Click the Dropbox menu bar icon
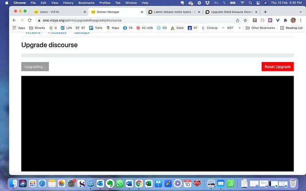This screenshot has width=306, height=191. click(207, 3)
